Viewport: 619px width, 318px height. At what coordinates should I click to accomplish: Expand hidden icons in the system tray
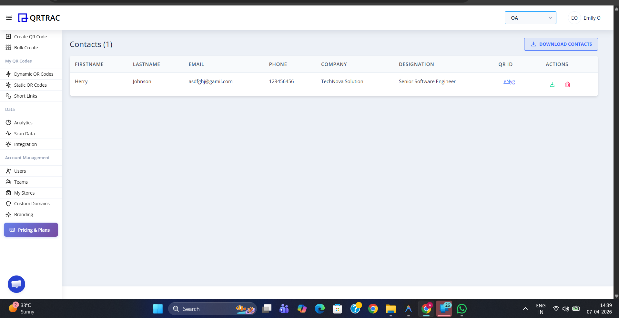tap(525, 308)
